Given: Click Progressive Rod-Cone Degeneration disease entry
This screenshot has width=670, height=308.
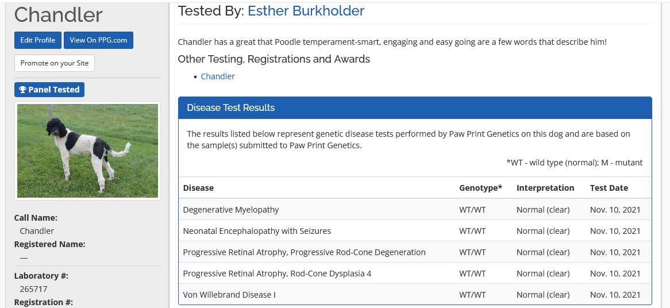Looking at the screenshot, I should [304, 252].
